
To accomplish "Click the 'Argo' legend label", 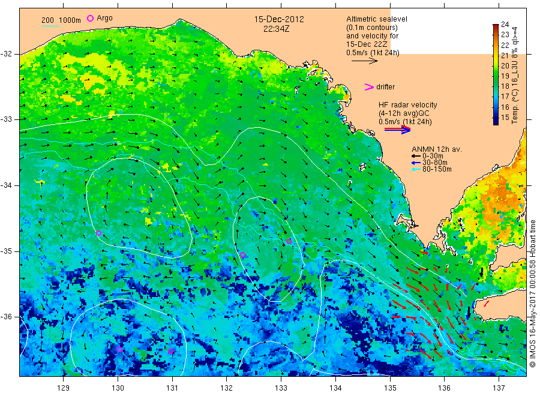I will tap(104, 18).
